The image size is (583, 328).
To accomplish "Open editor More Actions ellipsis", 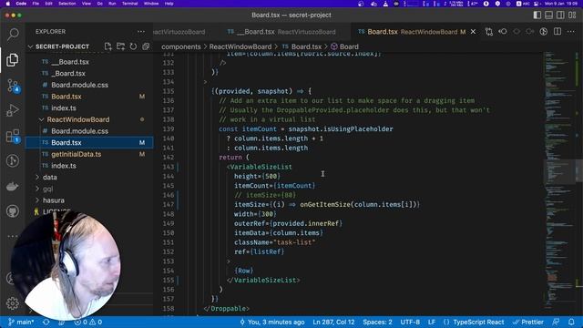I will point(571,32).
